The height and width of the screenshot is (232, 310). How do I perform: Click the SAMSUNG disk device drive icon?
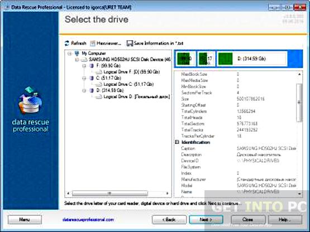84,60
